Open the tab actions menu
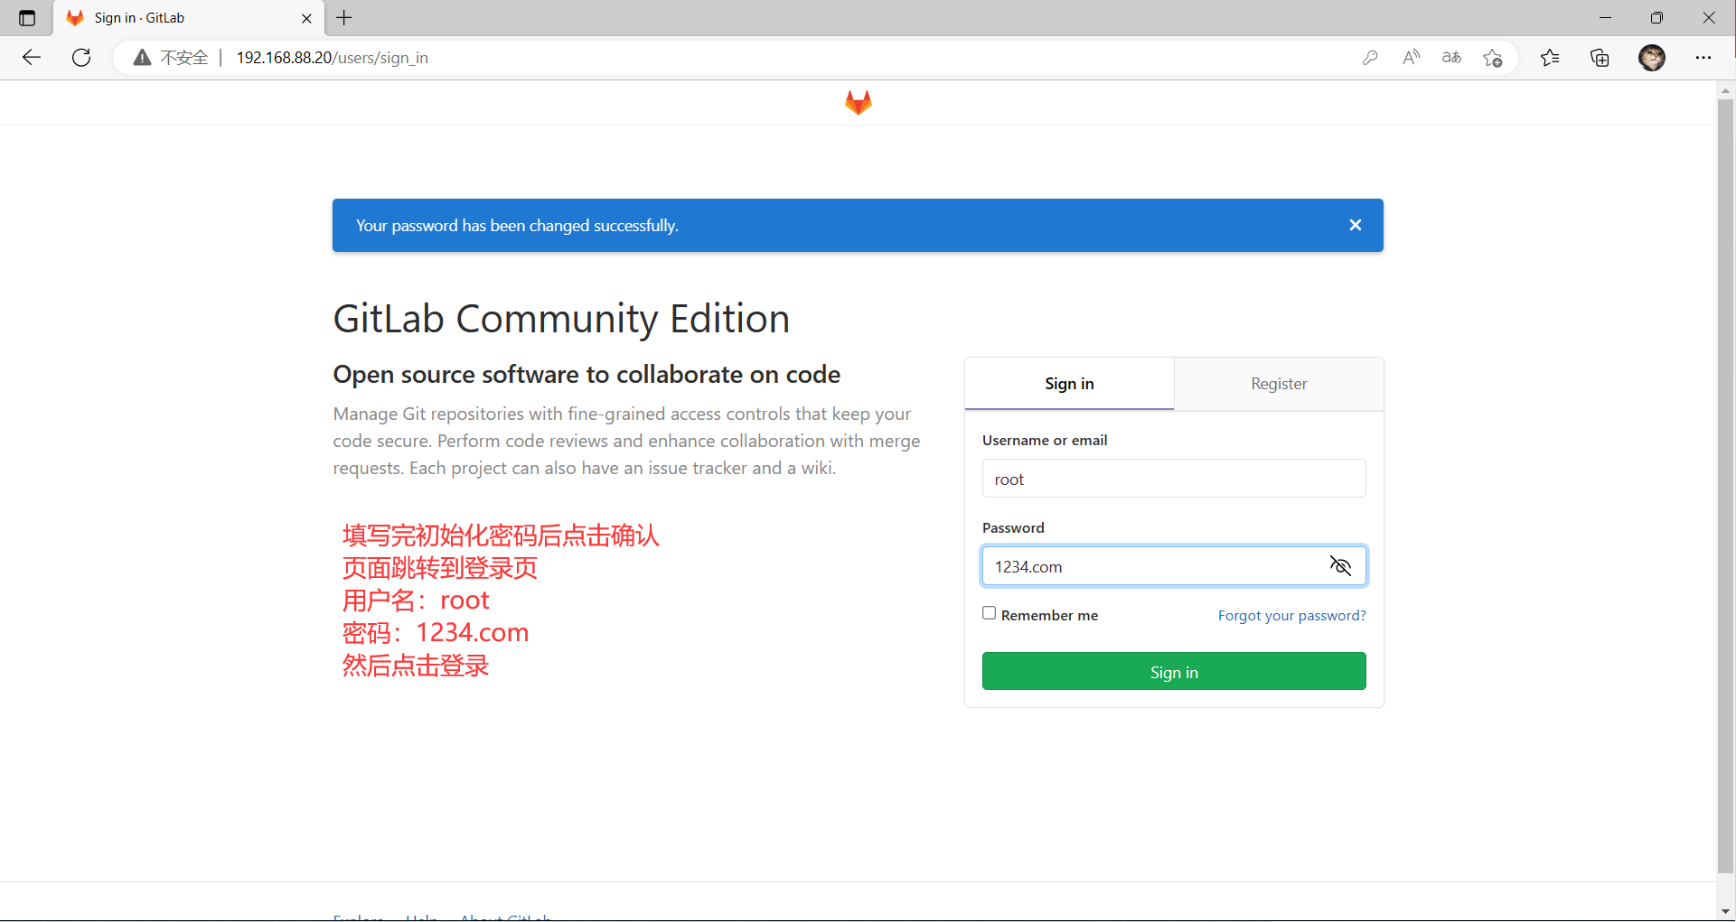The height and width of the screenshot is (922, 1736). [x=26, y=18]
